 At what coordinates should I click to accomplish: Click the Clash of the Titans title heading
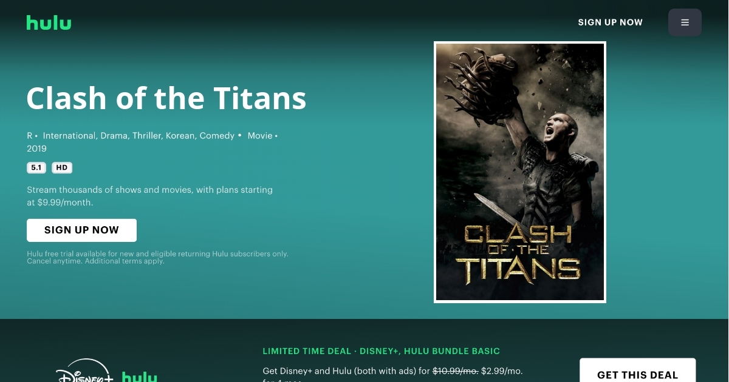(166, 98)
